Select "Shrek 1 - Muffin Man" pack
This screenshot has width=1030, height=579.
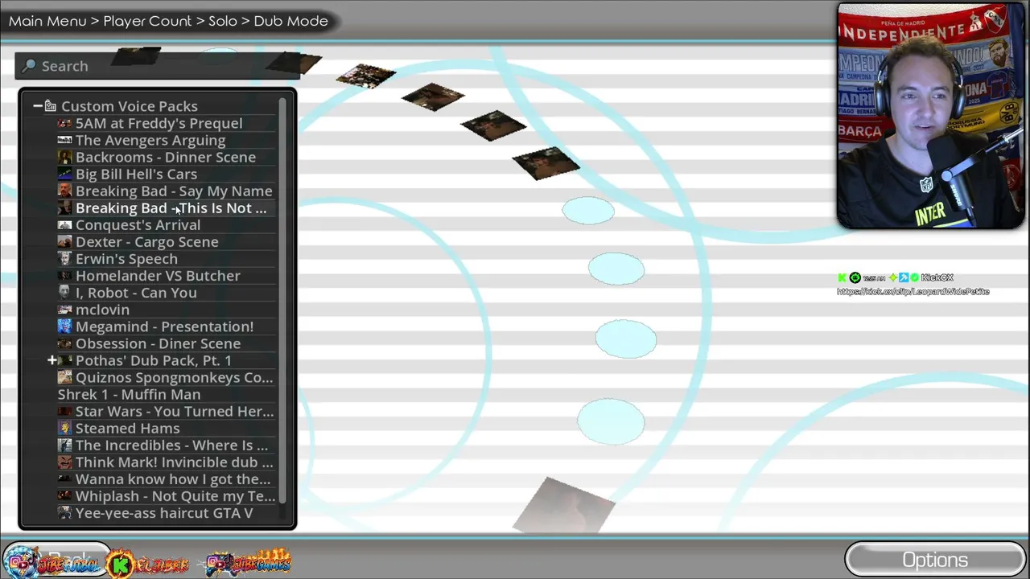point(129,394)
